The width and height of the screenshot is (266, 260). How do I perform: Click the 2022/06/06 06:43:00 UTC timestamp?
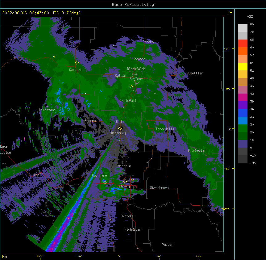31,13
